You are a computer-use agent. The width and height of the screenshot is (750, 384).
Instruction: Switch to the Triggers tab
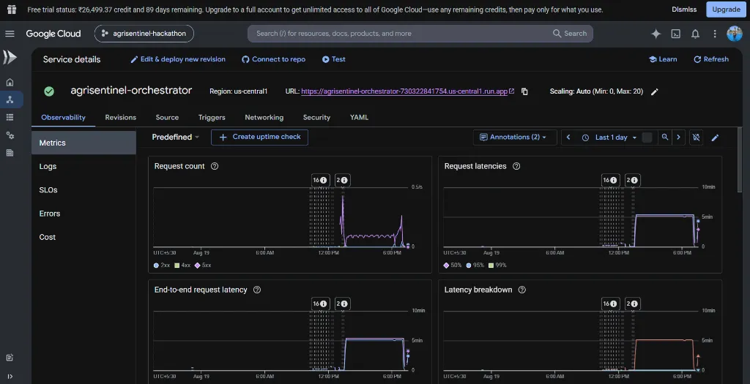[212, 118]
